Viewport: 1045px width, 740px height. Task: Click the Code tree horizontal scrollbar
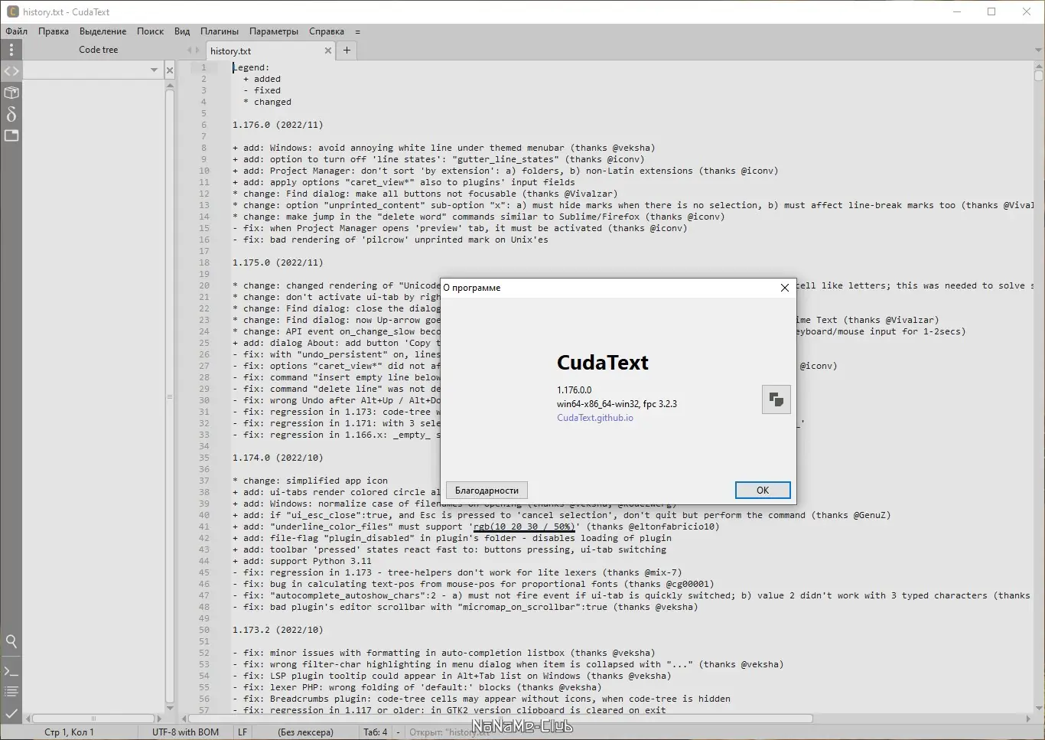tap(93, 719)
